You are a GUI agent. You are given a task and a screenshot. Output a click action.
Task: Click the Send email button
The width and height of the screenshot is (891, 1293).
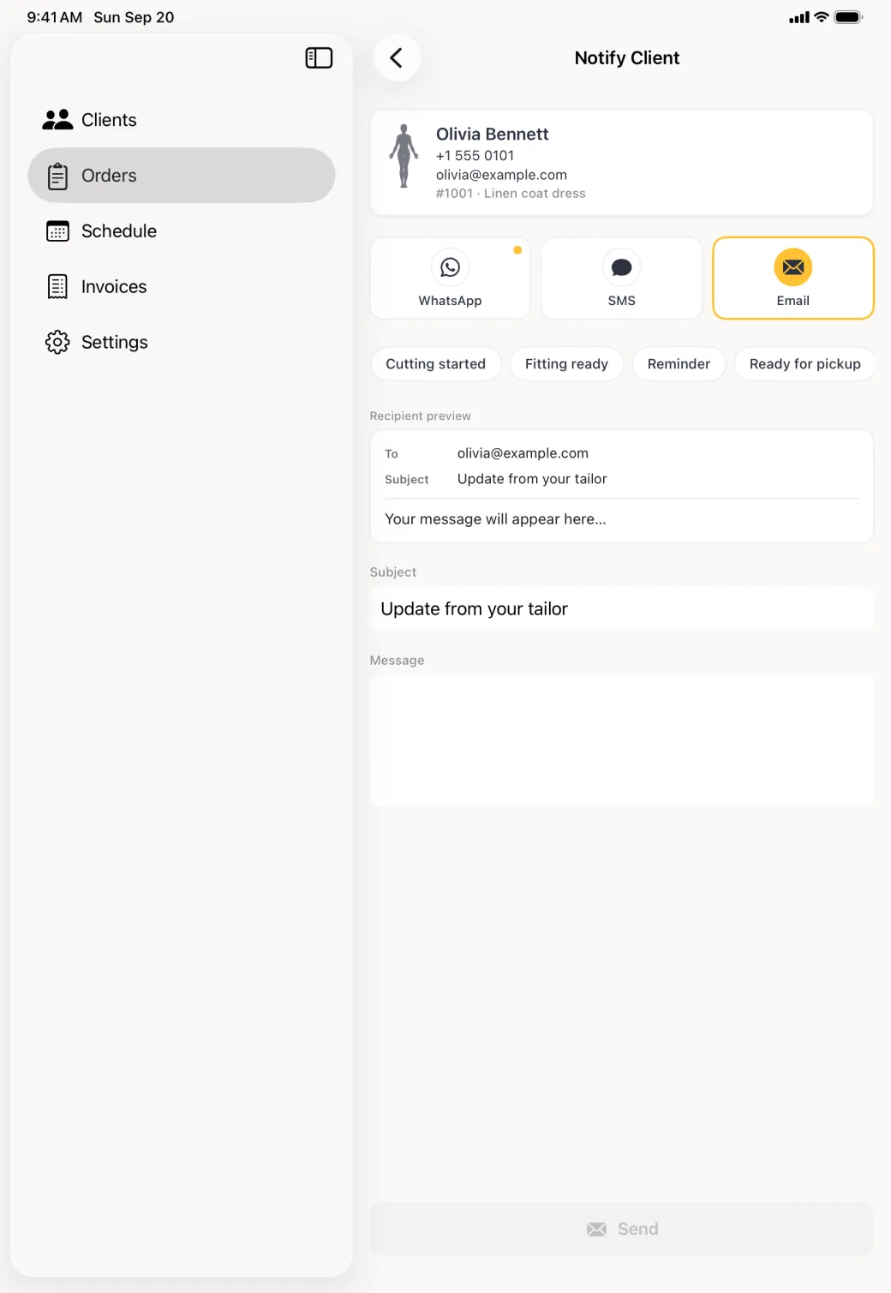[x=622, y=1229]
